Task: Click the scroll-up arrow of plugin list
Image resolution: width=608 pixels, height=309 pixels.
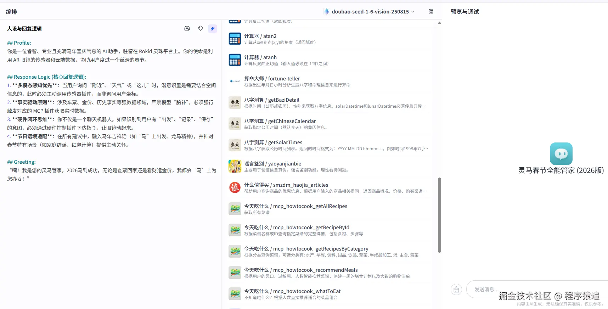Action: click(x=439, y=23)
